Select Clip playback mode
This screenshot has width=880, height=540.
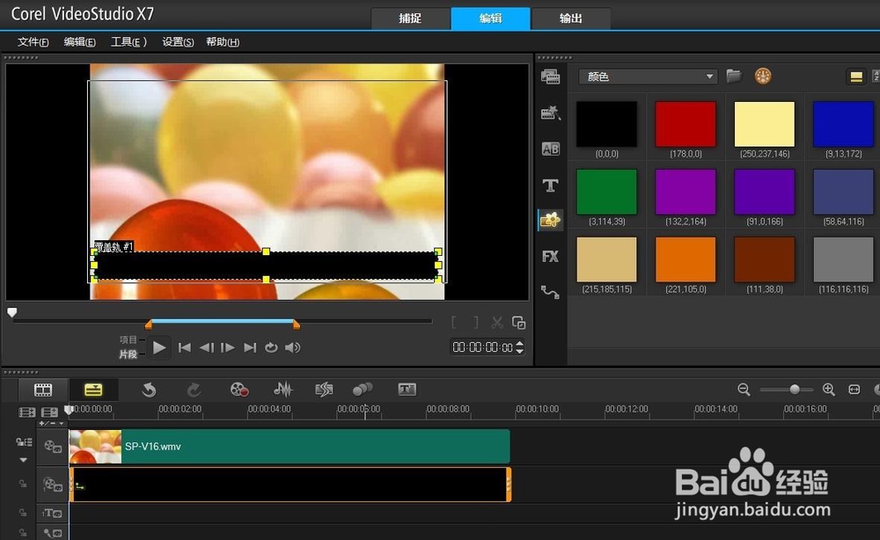click(128, 354)
